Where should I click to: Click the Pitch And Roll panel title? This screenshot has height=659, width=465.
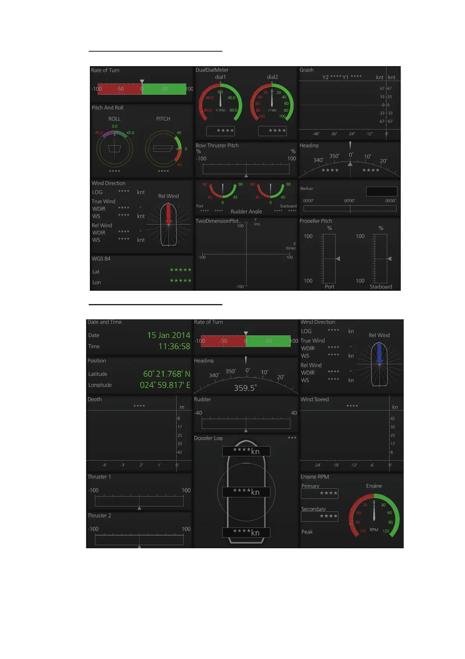pos(107,108)
